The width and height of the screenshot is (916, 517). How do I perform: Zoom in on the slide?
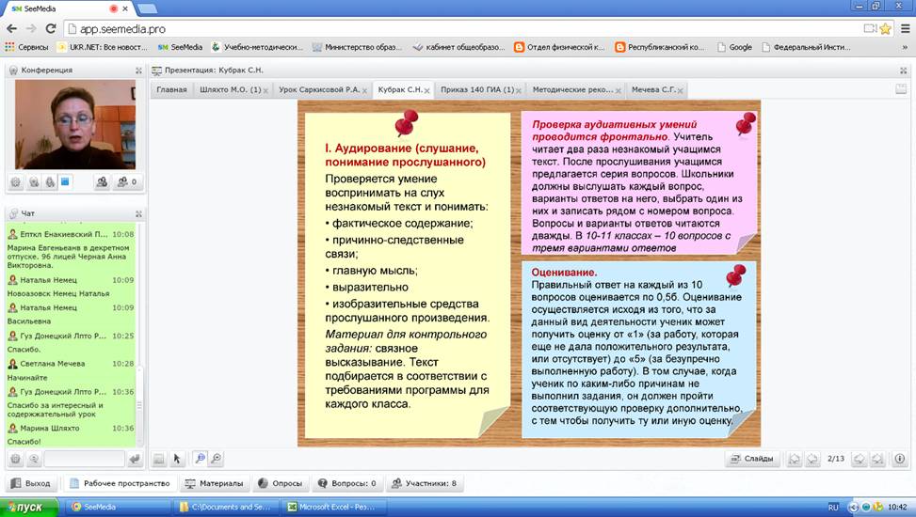click(x=200, y=459)
